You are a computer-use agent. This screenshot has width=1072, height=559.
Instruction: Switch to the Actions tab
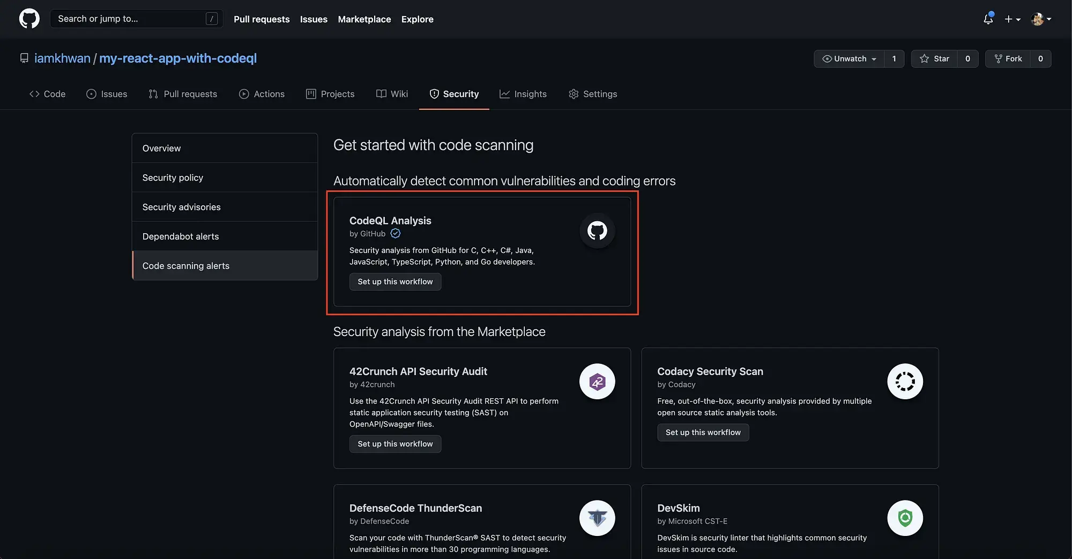click(262, 94)
